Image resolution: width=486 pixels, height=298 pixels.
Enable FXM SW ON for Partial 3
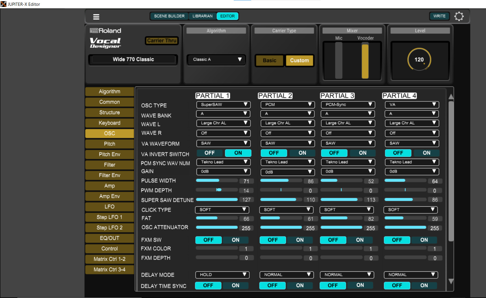[x=360, y=240]
